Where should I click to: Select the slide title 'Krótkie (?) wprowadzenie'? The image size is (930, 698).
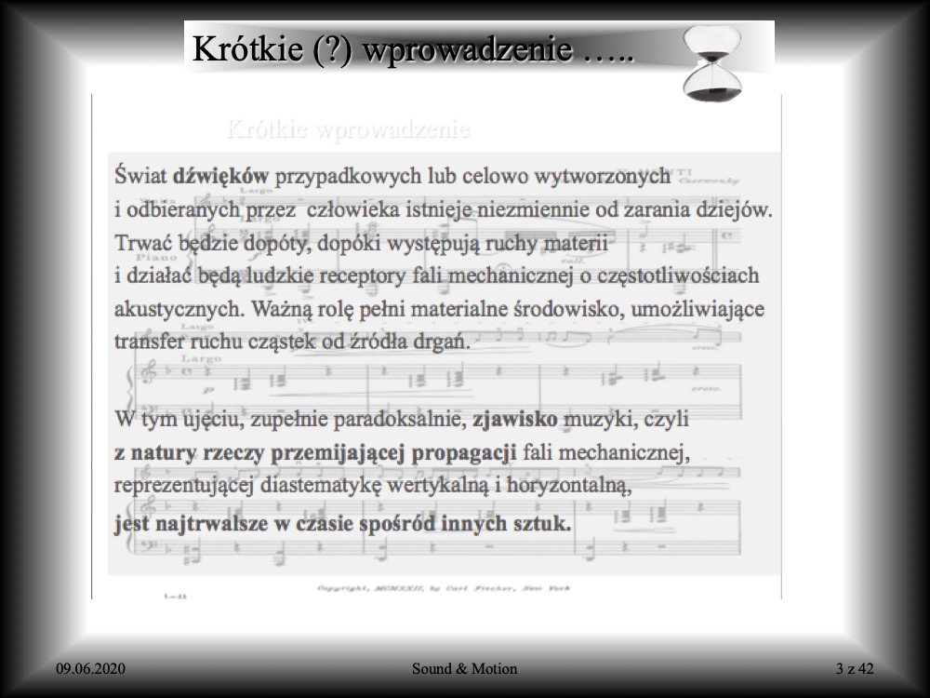coord(411,49)
